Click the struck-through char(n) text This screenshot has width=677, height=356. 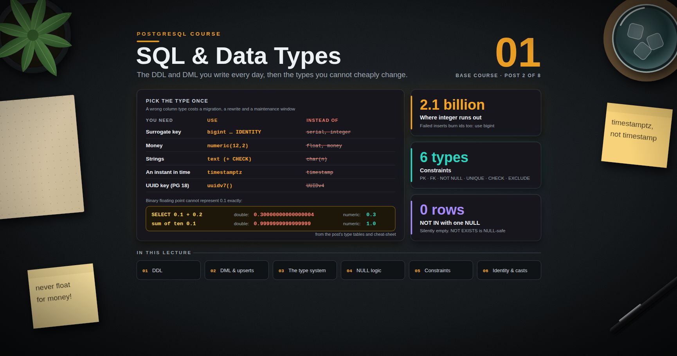(x=317, y=159)
